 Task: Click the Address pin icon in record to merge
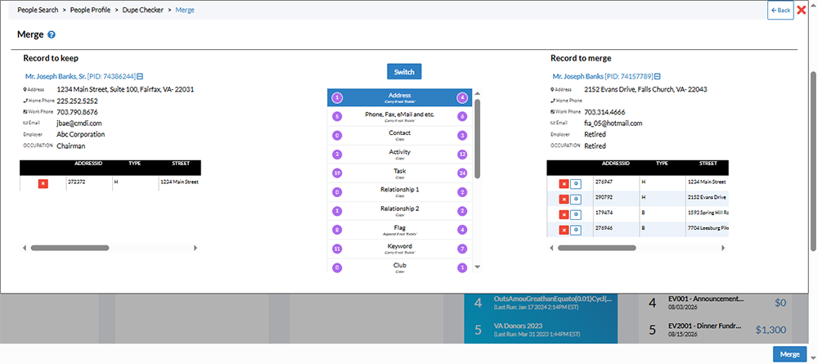tap(552, 90)
